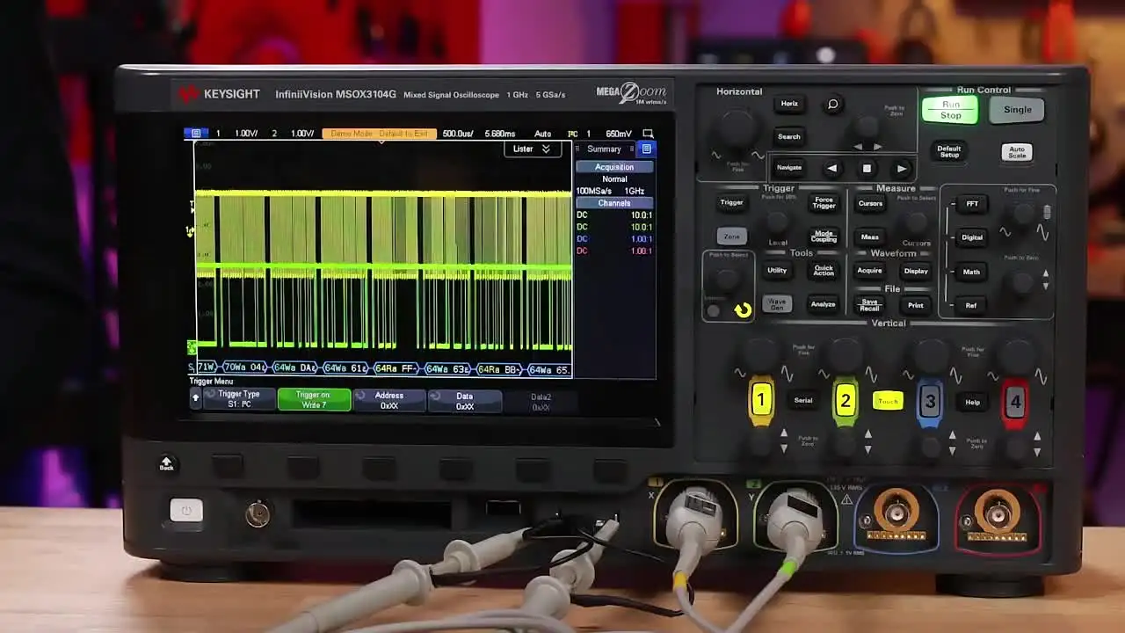Toggle channel 3 with the blue key
Screen dimensions: 1125x633
coord(930,402)
